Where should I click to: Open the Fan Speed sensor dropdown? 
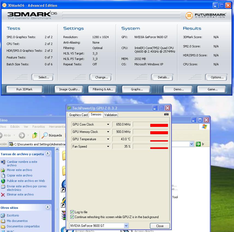click(x=108, y=146)
